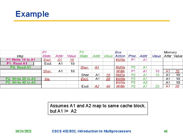
Task: Click the 'Example' slide title
Action: click(x=32, y=14)
